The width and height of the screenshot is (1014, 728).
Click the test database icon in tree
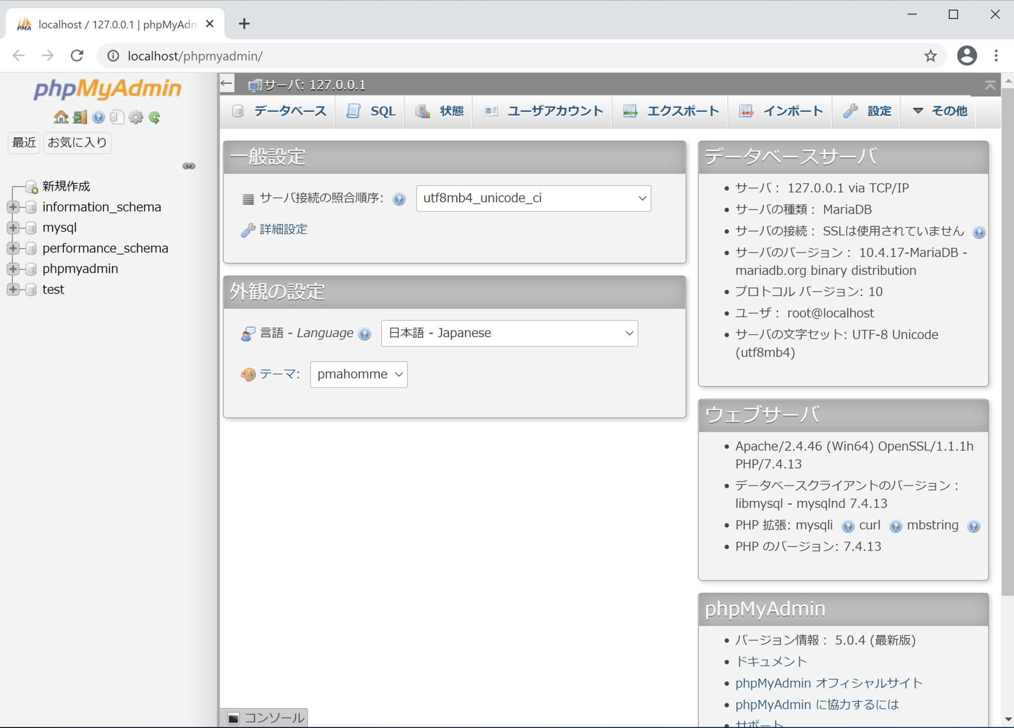pos(31,289)
